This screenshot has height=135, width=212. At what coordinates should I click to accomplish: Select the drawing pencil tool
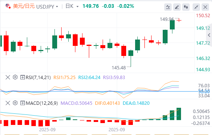pyautogui.click(x=177, y=7)
